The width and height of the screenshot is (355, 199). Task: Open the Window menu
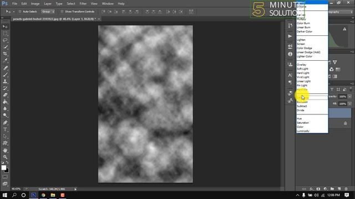point(108,4)
